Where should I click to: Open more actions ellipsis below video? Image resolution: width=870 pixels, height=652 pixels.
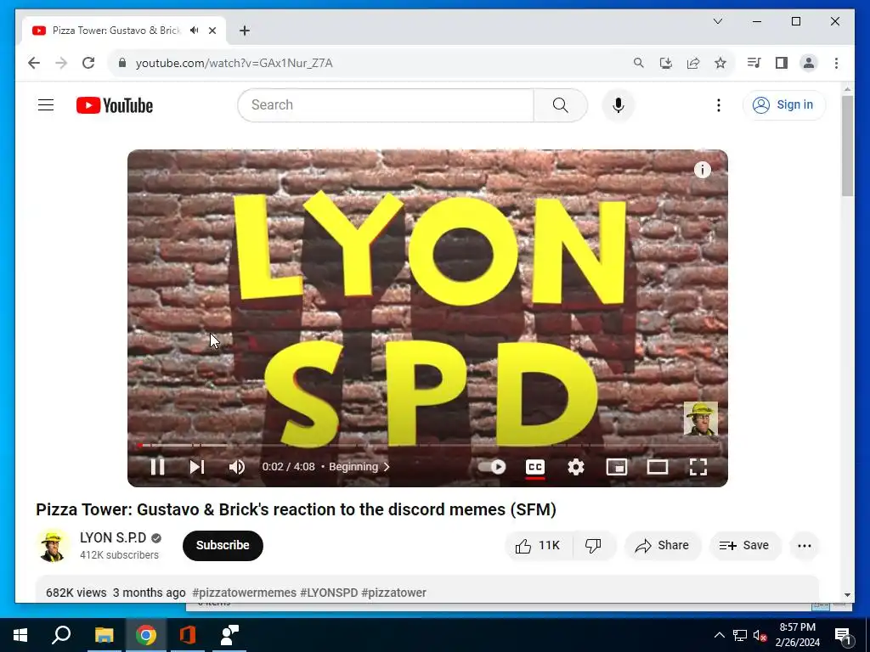pyautogui.click(x=804, y=546)
